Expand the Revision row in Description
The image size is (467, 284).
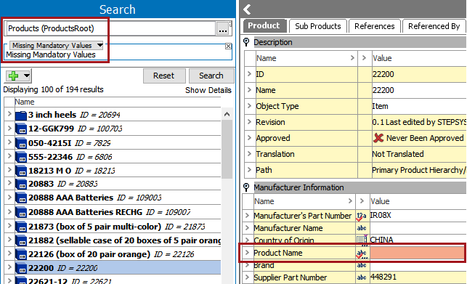(x=249, y=122)
